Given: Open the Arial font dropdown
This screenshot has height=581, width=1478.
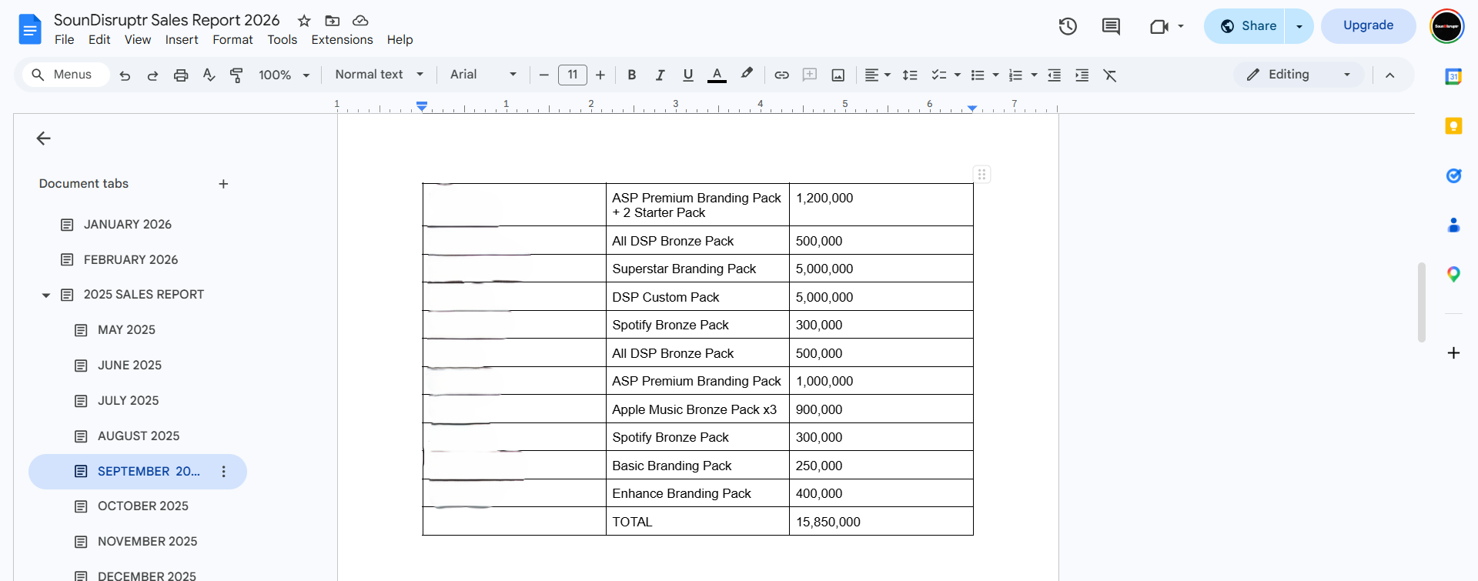Looking at the screenshot, I should pyautogui.click(x=483, y=75).
